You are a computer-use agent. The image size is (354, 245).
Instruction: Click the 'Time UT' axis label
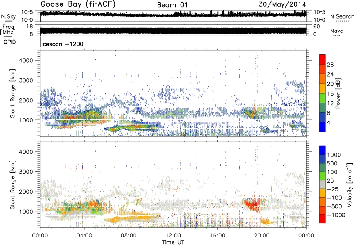[173, 242]
